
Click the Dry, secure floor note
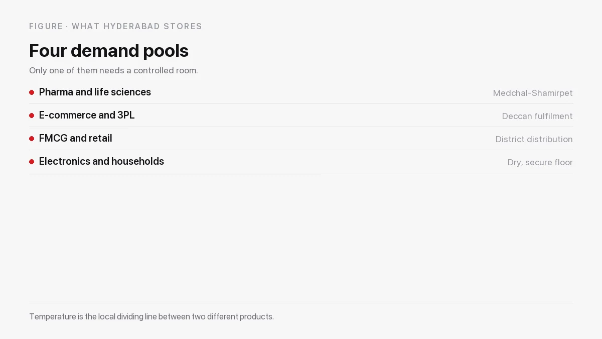coord(540,163)
